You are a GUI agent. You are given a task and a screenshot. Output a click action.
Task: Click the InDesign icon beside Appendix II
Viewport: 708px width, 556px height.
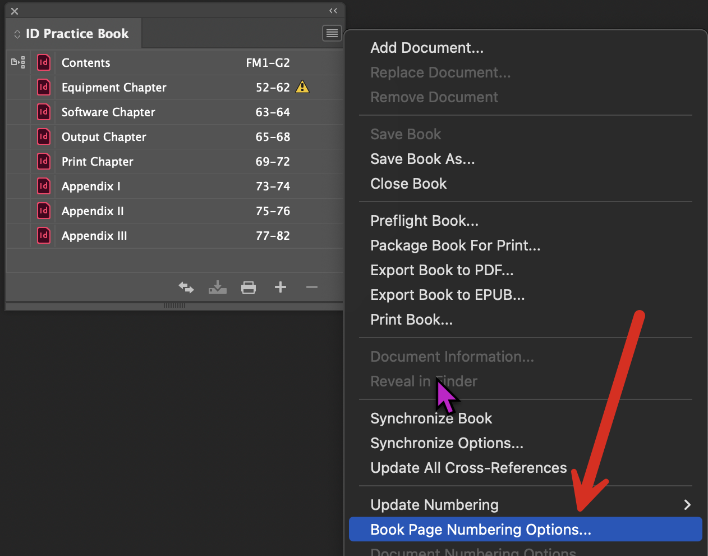[x=43, y=211]
